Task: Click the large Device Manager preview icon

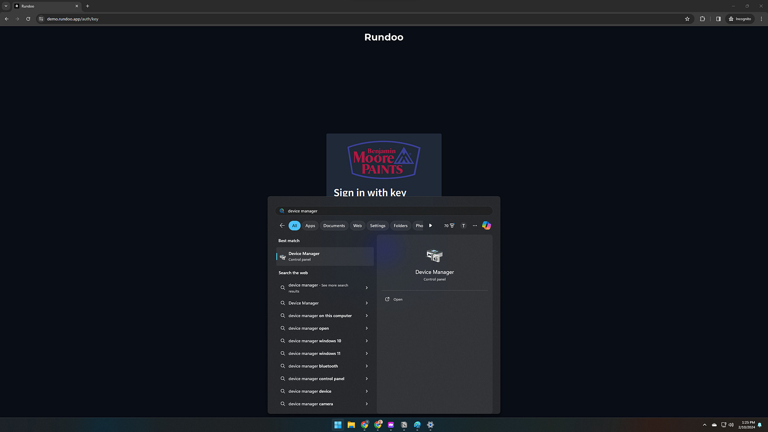Action: (434, 256)
